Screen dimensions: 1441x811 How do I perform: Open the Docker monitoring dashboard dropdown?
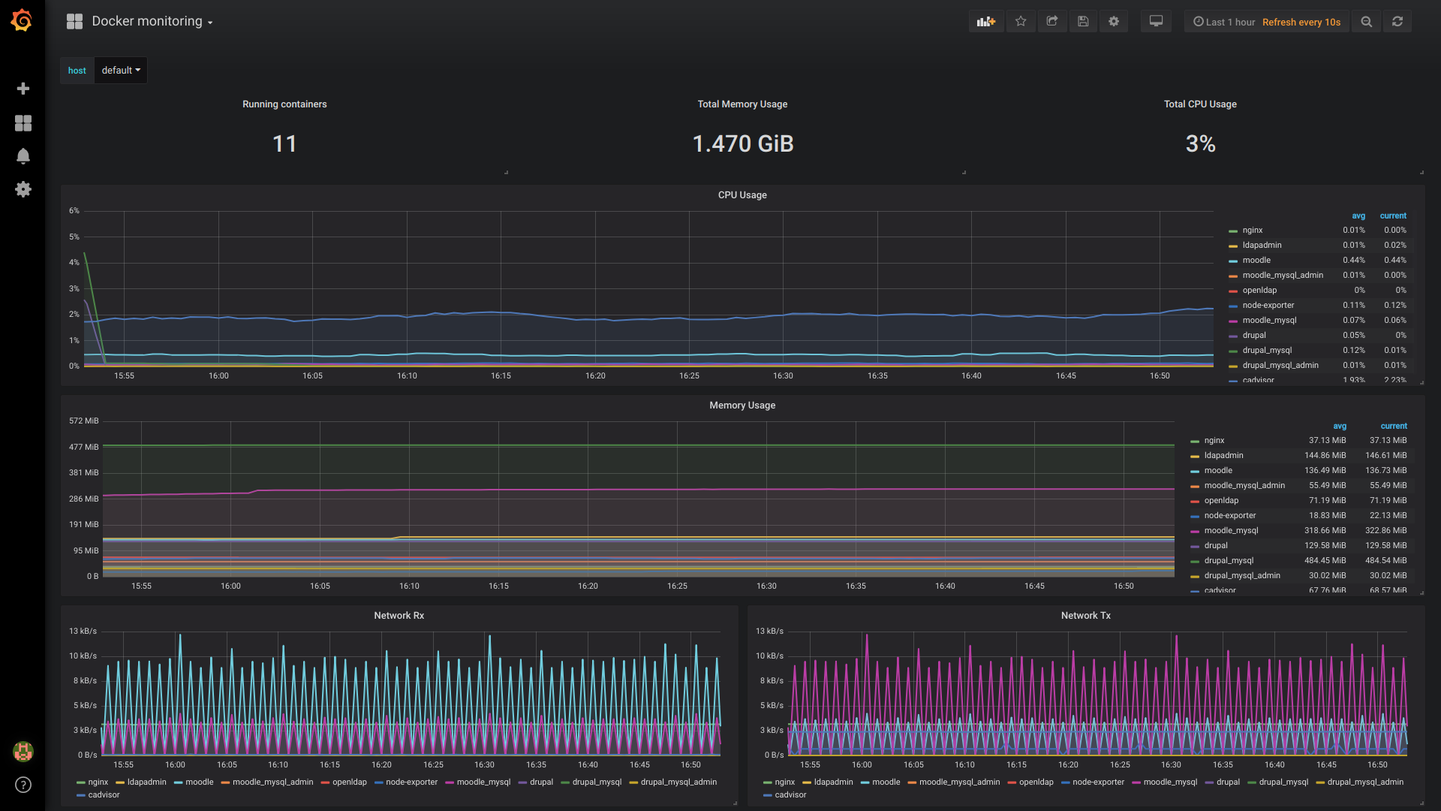click(x=152, y=22)
